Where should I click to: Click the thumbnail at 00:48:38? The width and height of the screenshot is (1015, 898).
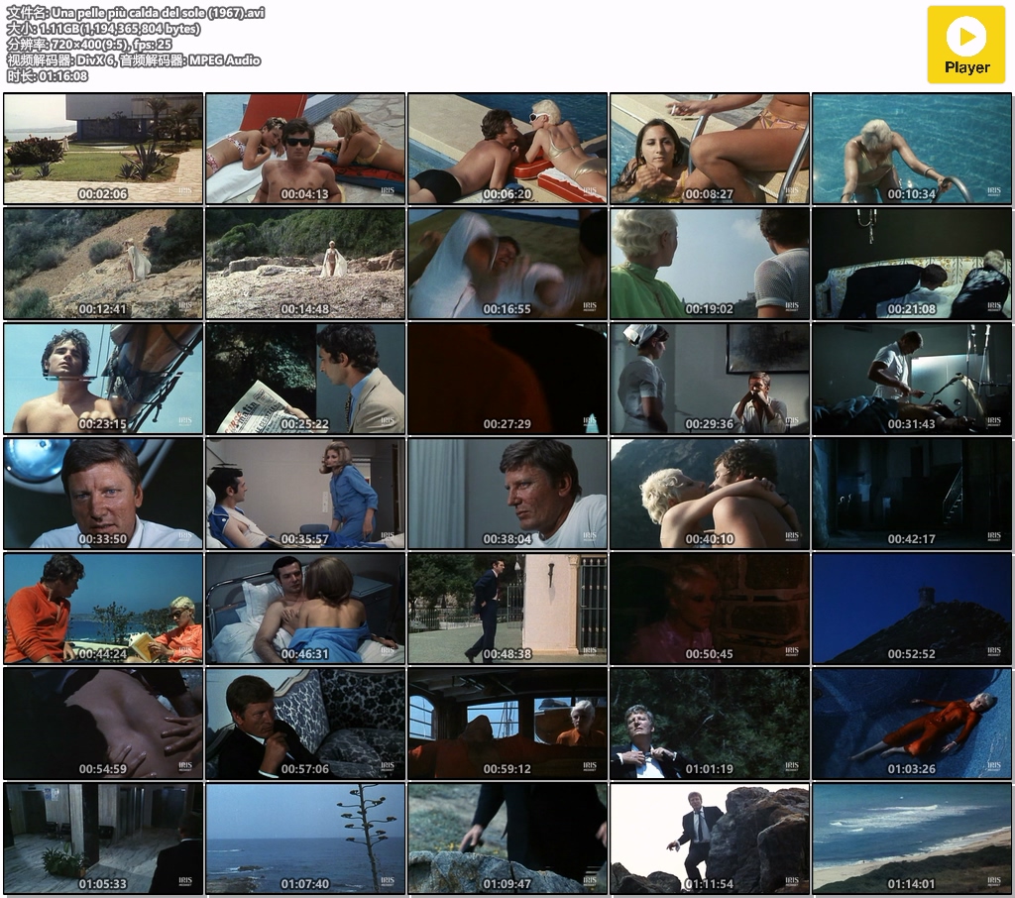click(507, 609)
